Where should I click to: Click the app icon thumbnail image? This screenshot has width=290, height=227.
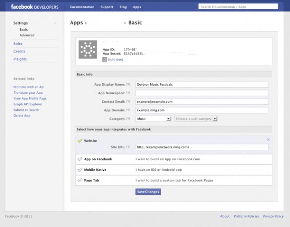click(x=88, y=49)
